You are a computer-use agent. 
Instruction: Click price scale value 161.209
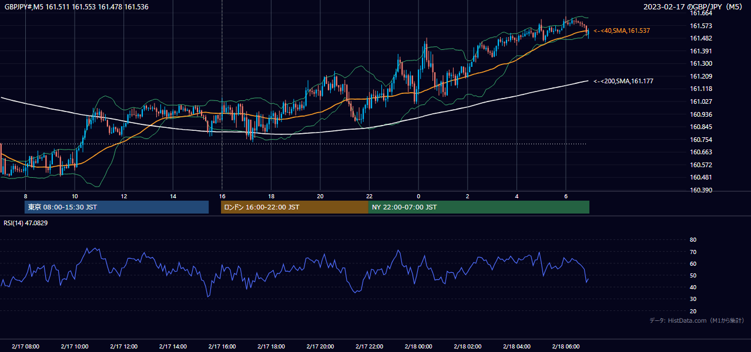tap(701, 76)
